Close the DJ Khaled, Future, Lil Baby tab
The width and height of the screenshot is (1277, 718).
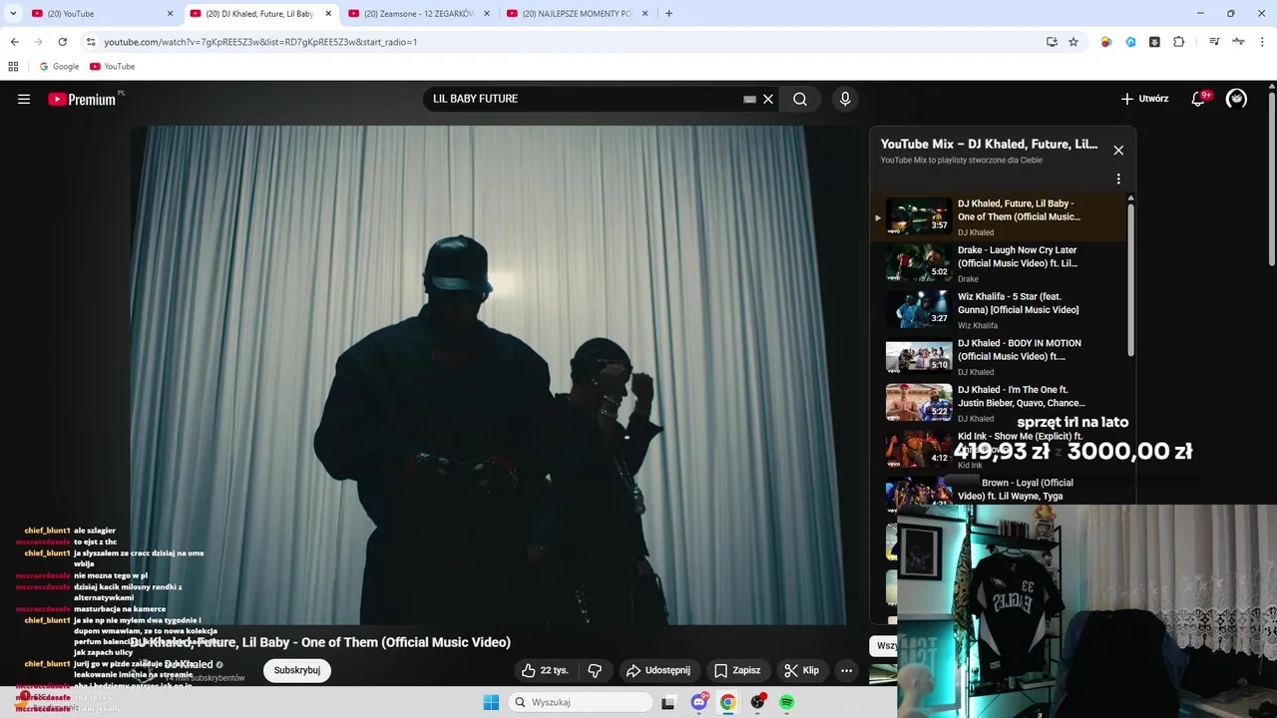click(328, 14)
